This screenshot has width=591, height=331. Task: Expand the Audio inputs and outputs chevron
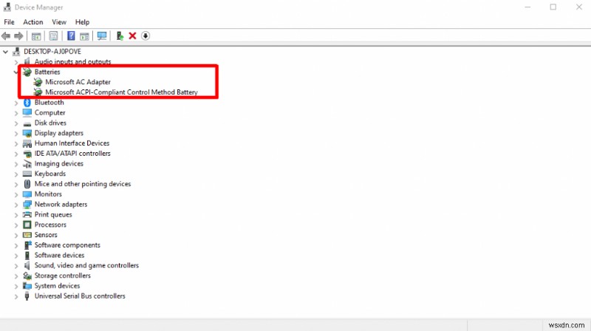[16, 62]
